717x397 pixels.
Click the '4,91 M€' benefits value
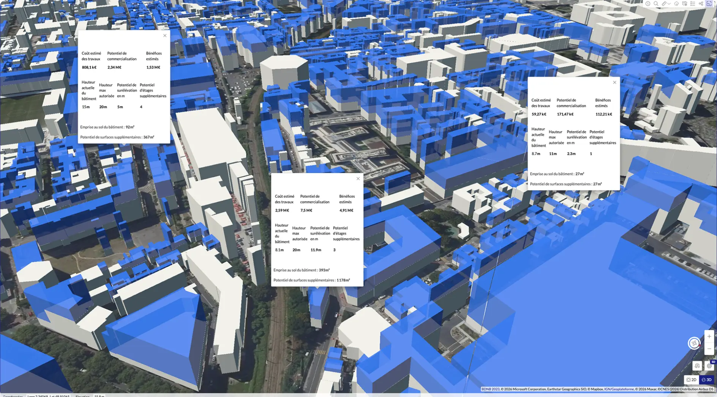click(x=346, y=210)
